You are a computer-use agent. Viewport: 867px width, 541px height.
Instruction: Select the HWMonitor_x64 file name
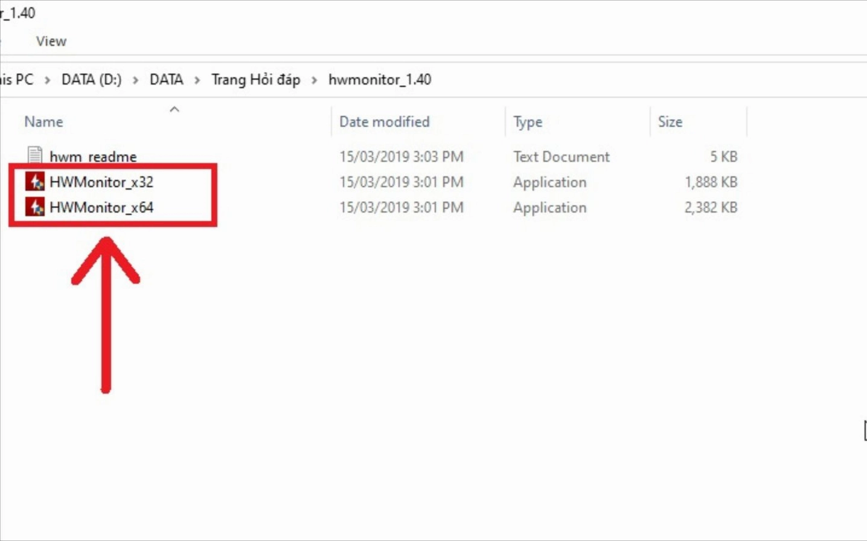point(101,207)
